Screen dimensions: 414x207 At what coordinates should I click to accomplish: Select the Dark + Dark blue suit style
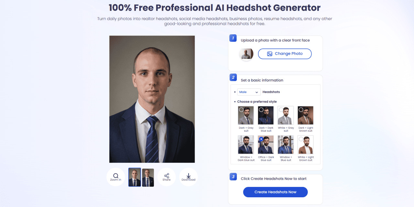(x=266, y=115)
